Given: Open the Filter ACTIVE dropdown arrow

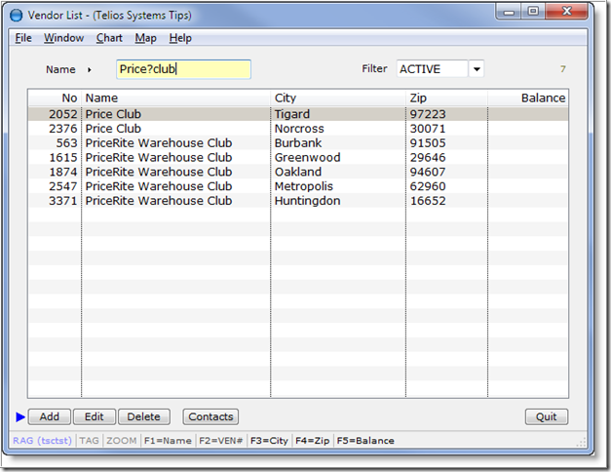Looking at the screenshot, I should (476, 69).
